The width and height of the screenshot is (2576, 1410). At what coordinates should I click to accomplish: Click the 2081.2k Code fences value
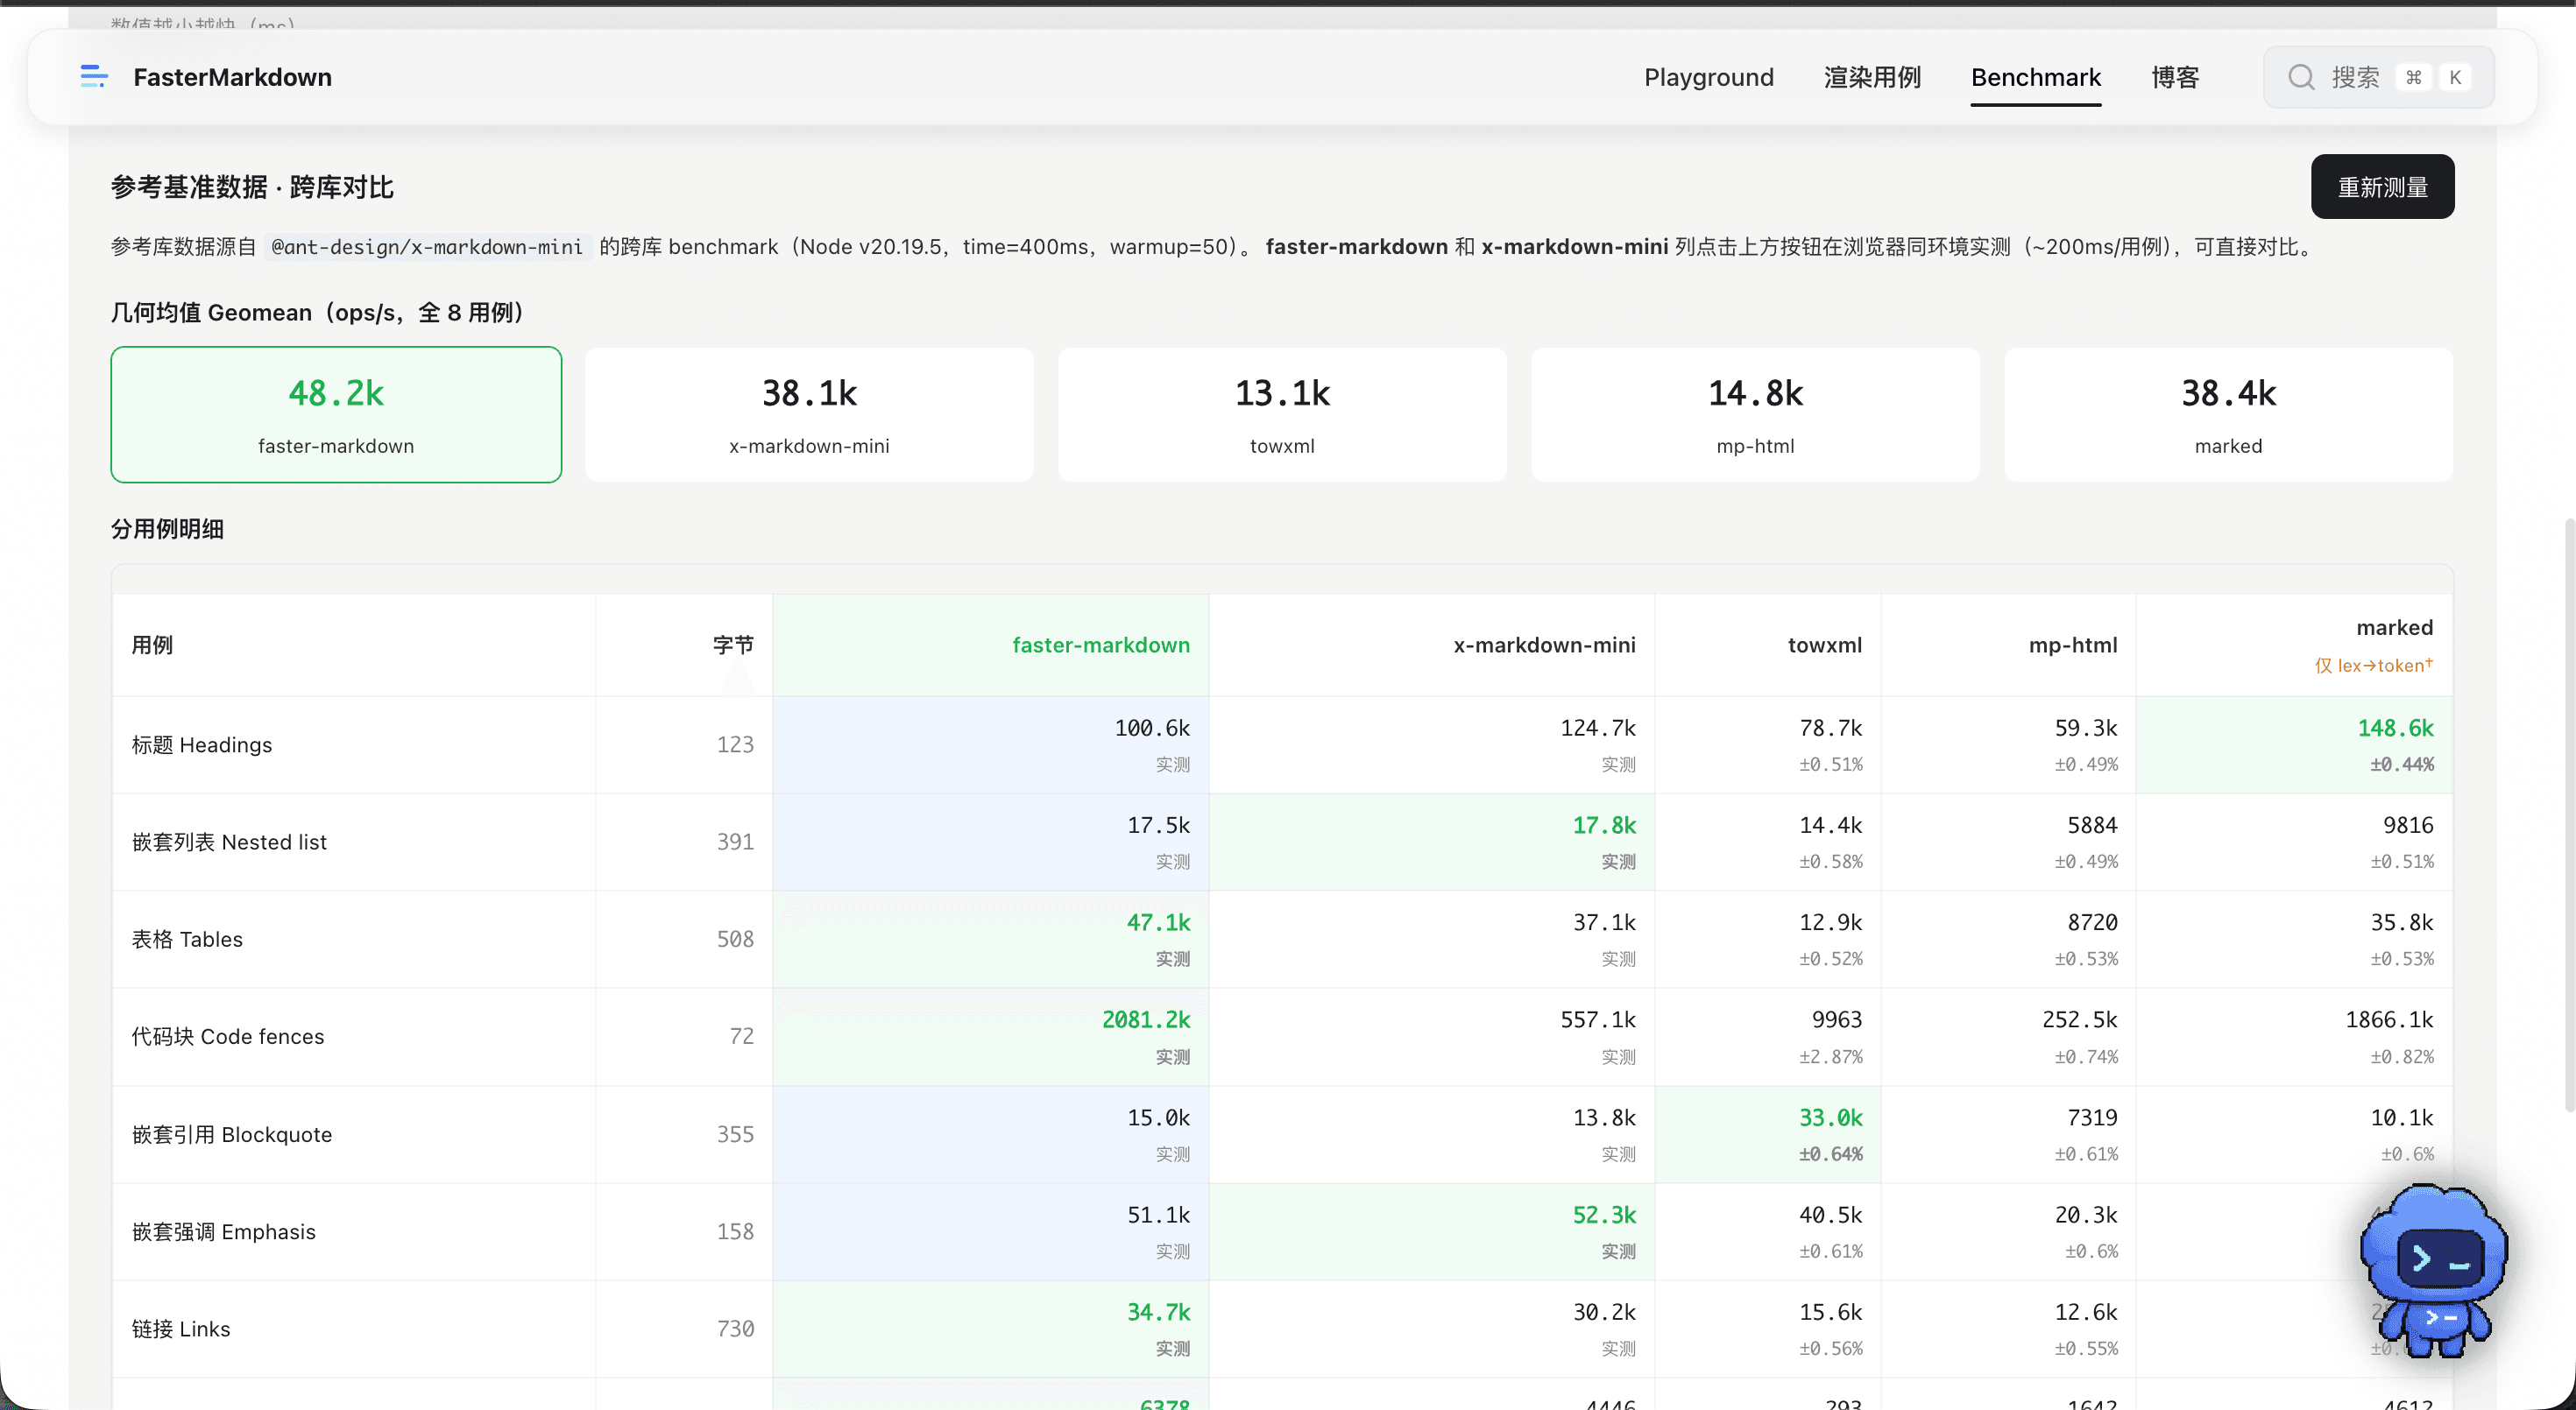tap(1146, 1019)
